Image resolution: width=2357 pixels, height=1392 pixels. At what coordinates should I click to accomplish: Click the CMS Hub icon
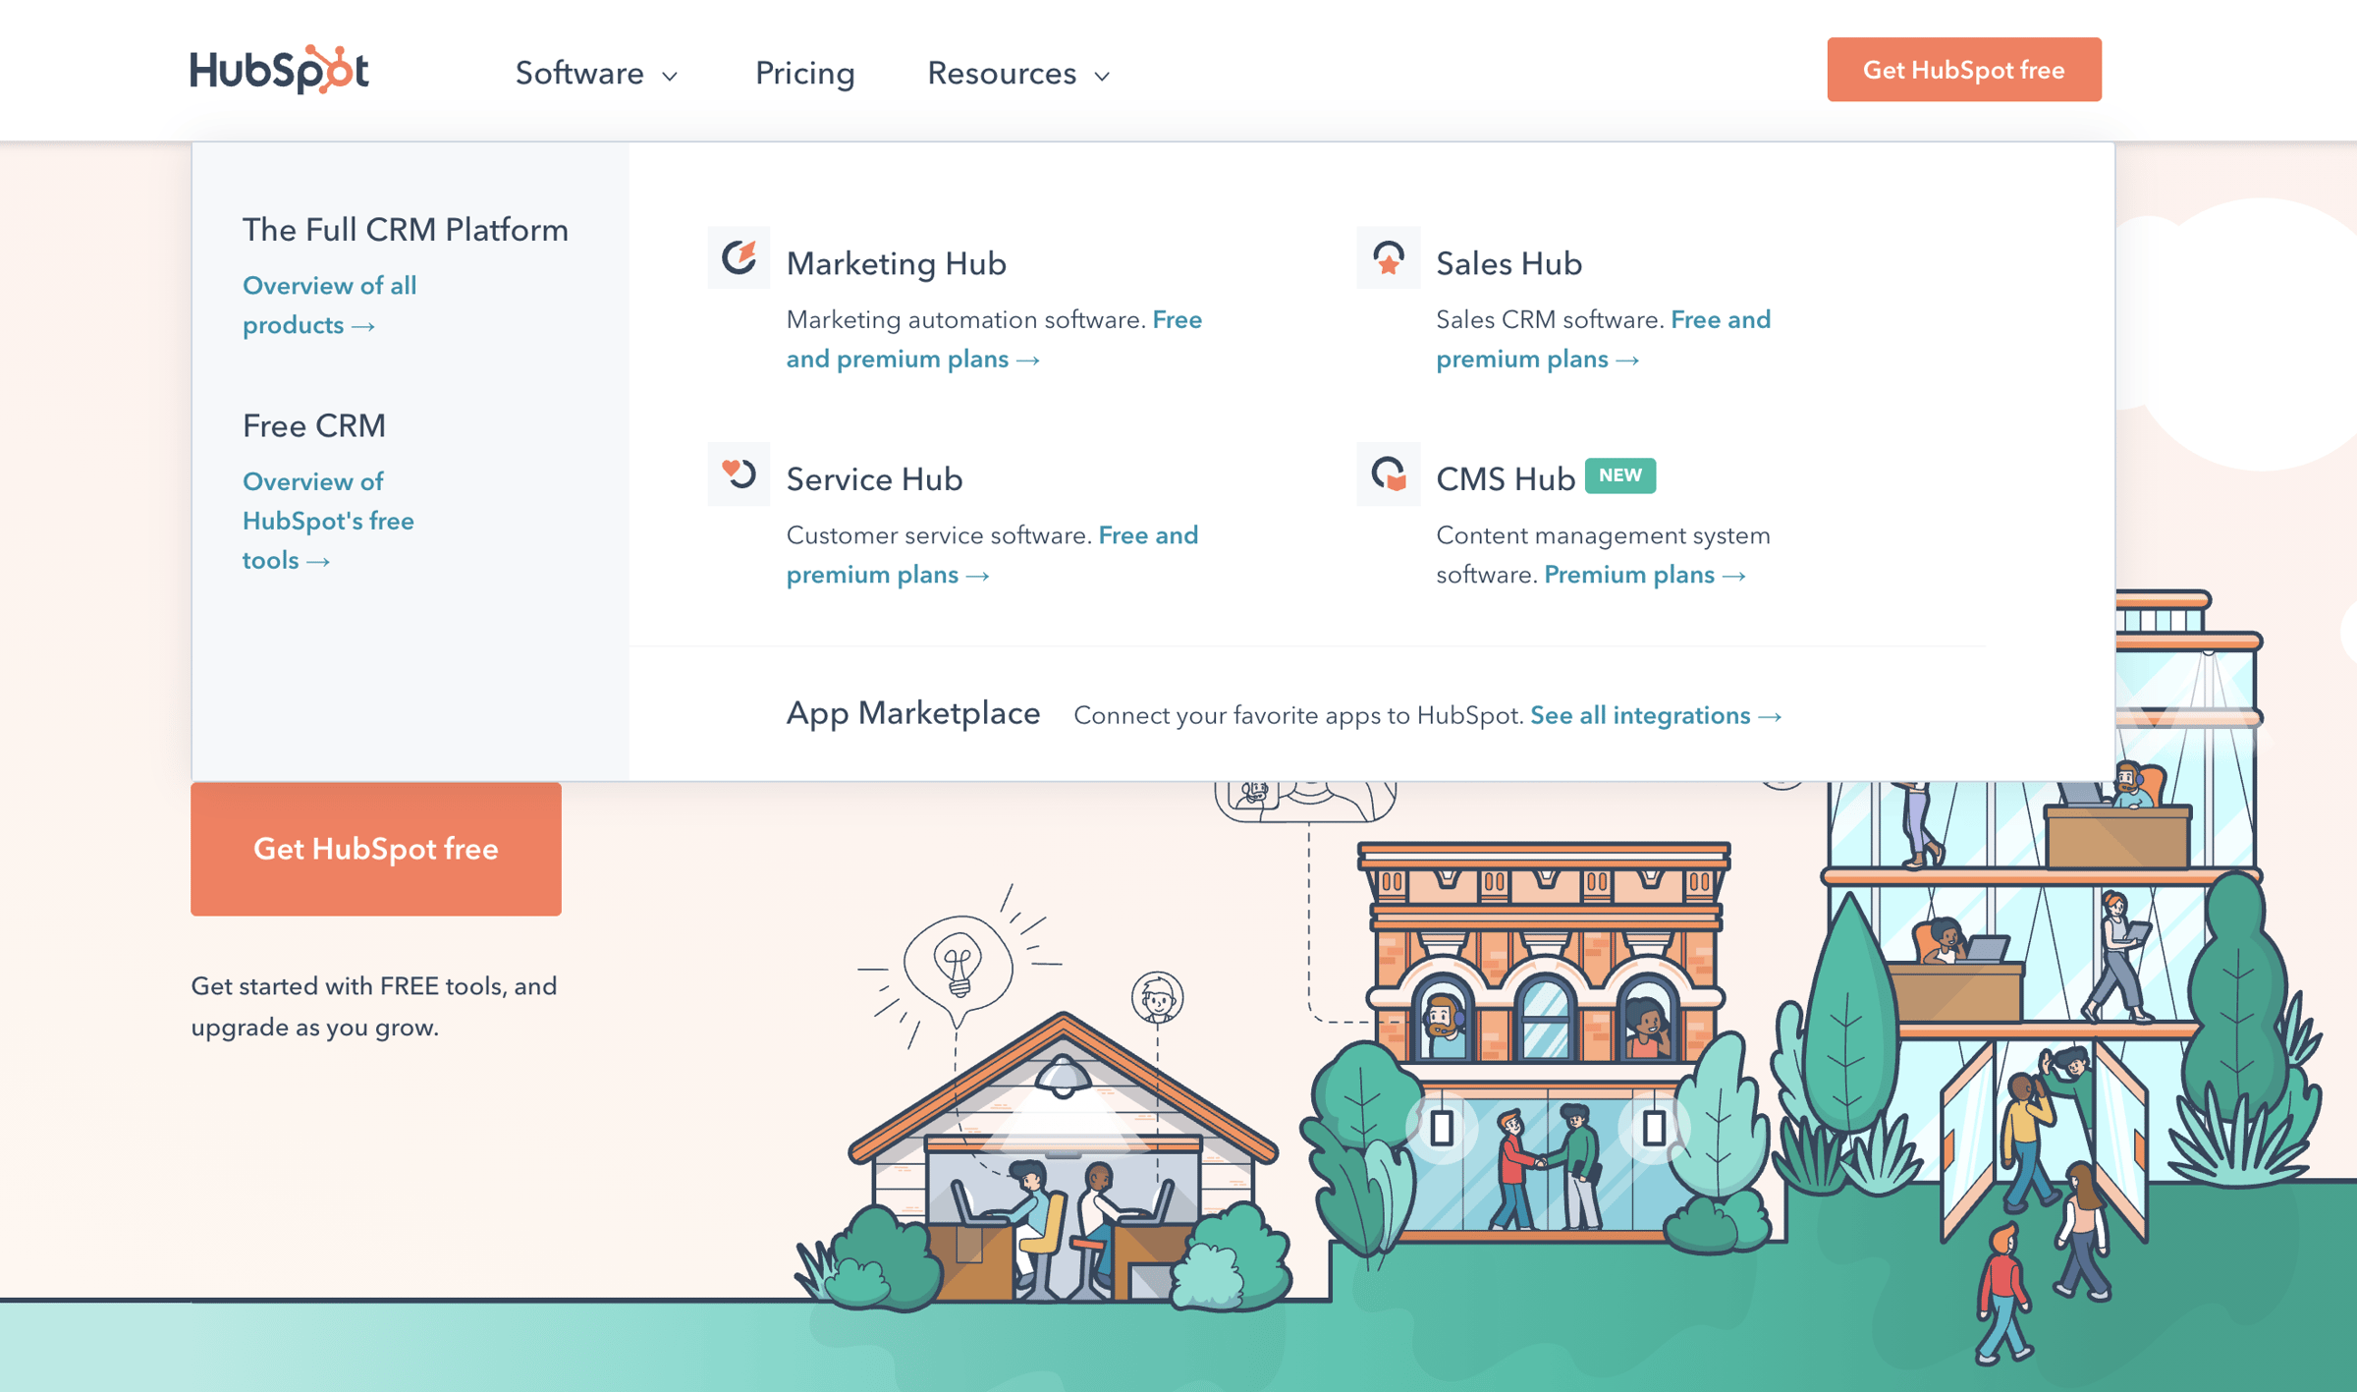click(x=1388, y=474)
